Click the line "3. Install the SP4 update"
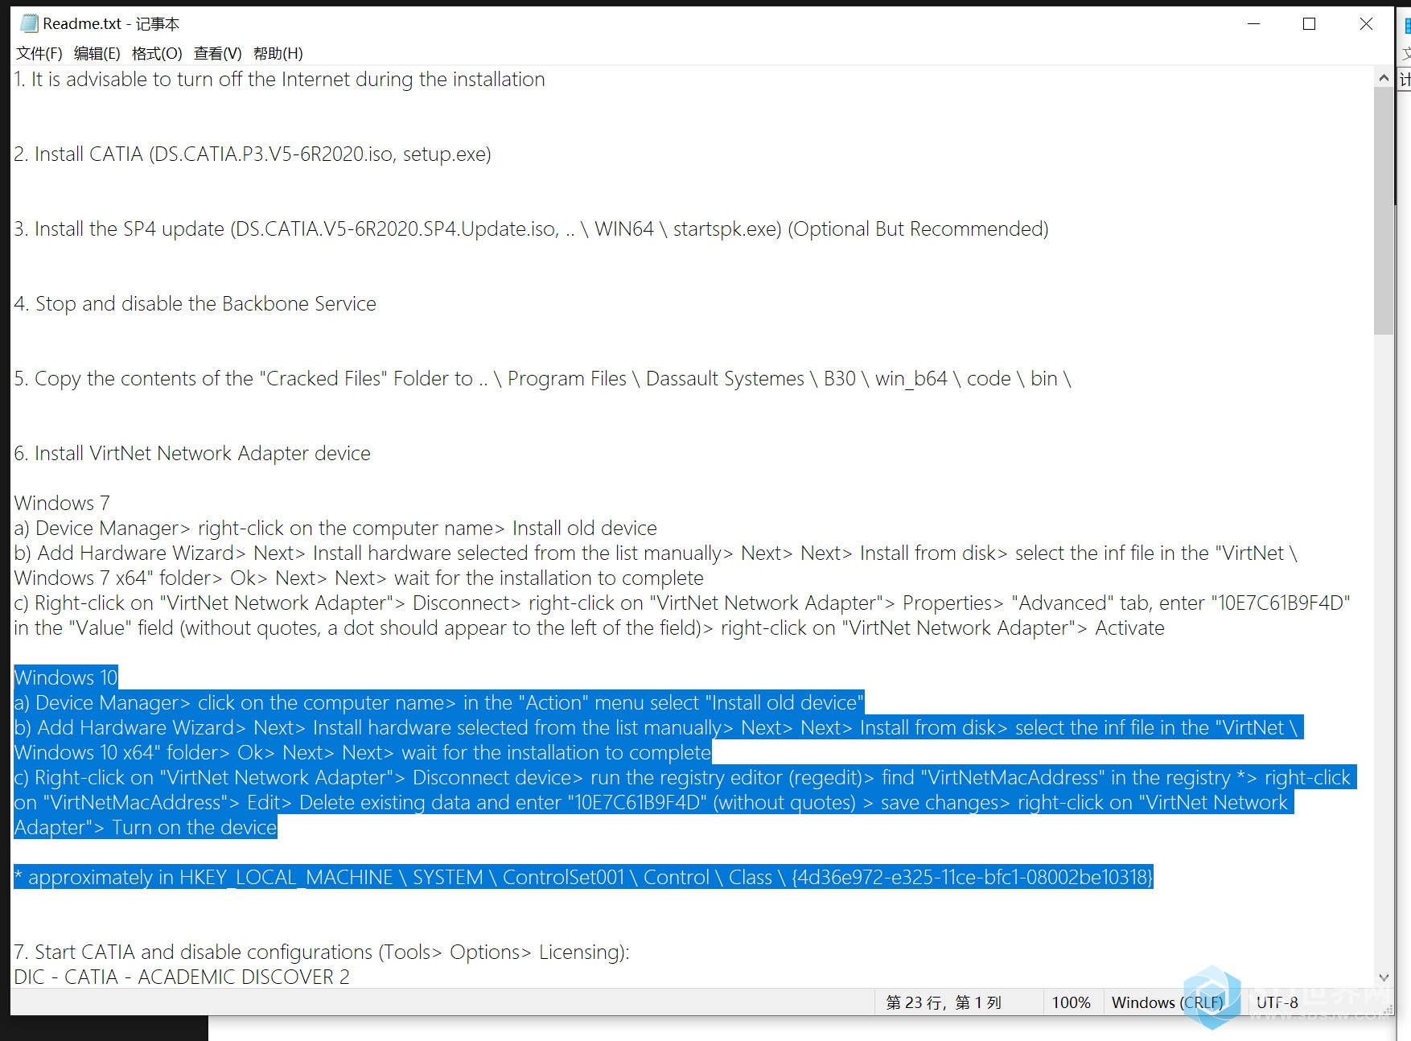The width and height of the screenshot is (1411, 1041). pos(531,229)
